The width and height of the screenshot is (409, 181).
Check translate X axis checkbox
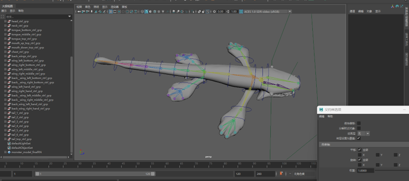[x=360, y=155]
